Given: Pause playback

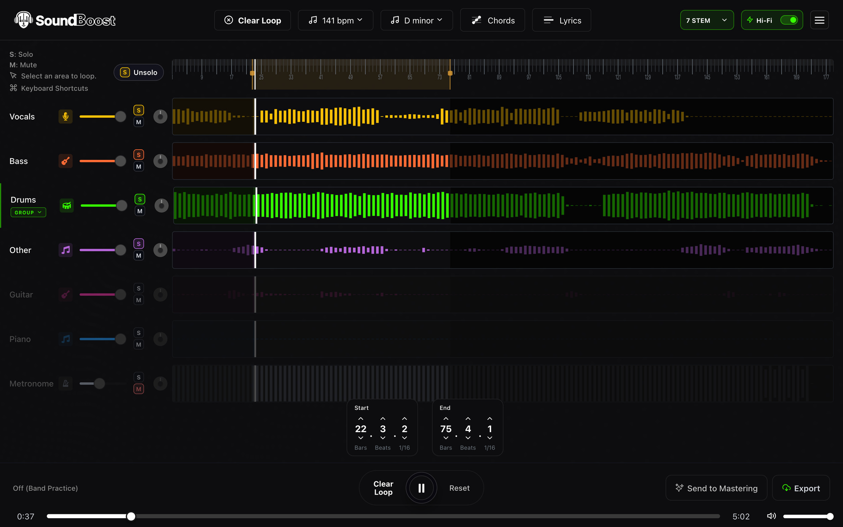Looking at the screenshot, I should [421, 488].
